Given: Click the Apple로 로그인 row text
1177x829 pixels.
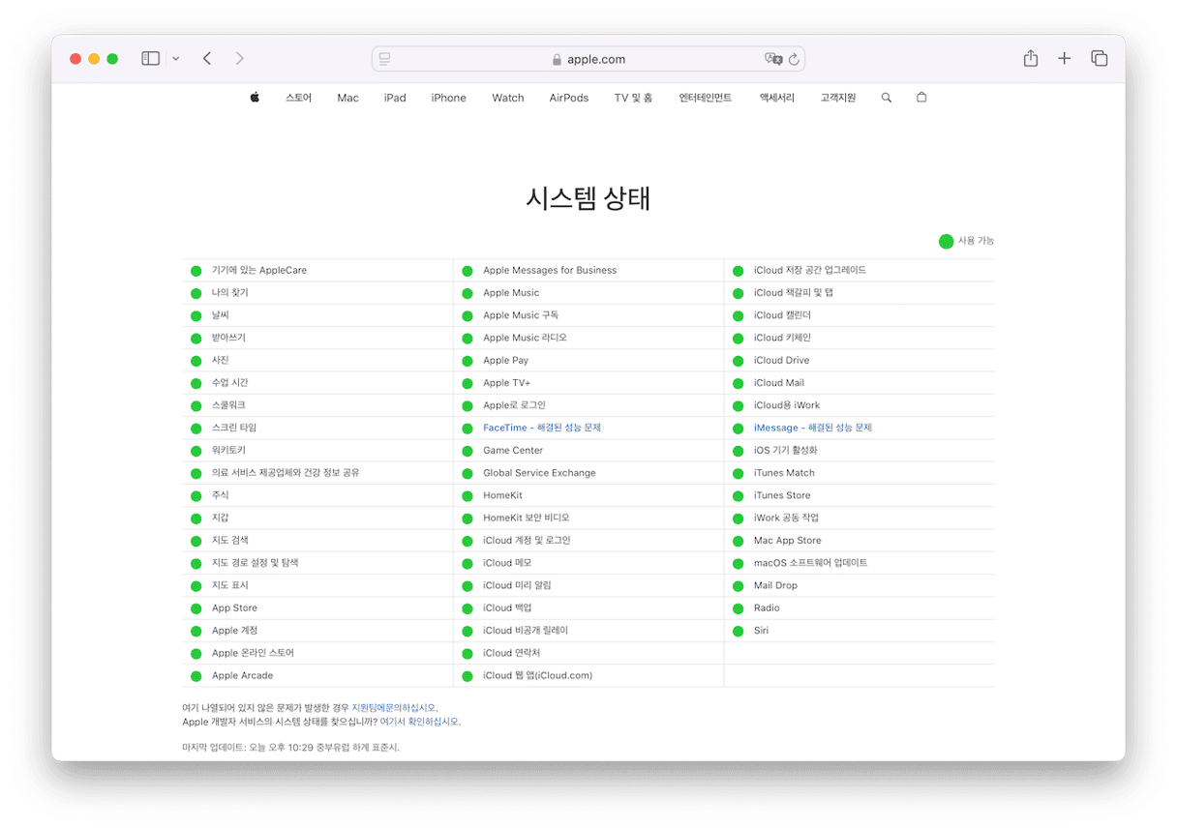Looking at the screenshot, I should tap(515, 405).
